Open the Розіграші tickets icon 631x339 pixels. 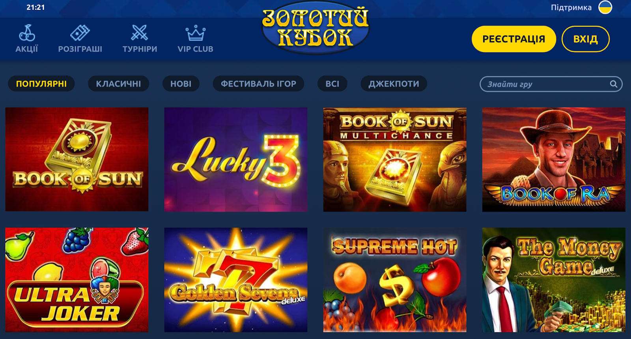pyautogui.click(x=80, y=33)
